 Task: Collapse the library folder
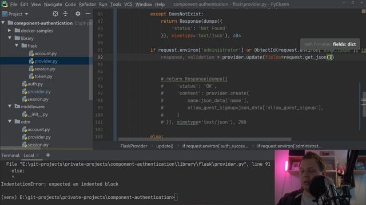[x=10, y=38]
